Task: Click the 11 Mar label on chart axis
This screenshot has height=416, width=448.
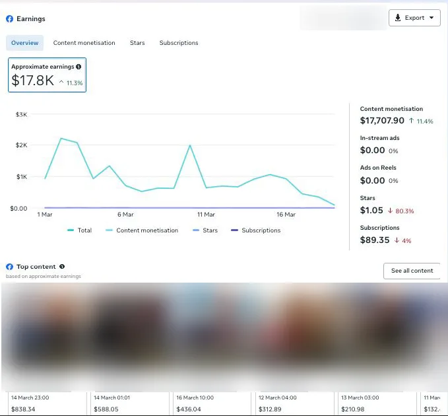Action: pyautogui.click(x=206, y=215)
